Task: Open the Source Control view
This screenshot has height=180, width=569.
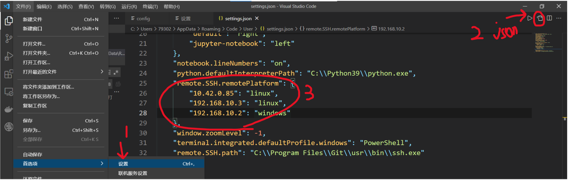Action: 9,39
